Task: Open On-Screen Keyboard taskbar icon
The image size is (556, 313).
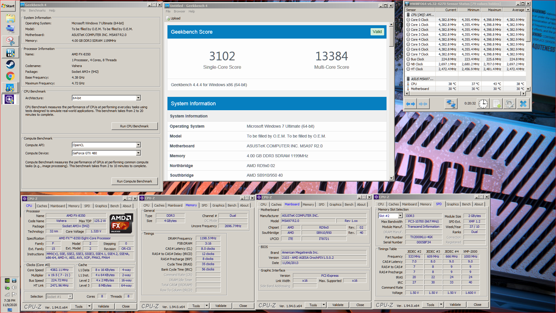Action: pyautogui.click(x=10, y=29)
